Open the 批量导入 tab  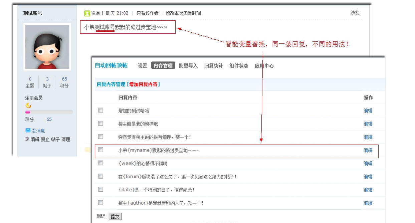point(188,66)
